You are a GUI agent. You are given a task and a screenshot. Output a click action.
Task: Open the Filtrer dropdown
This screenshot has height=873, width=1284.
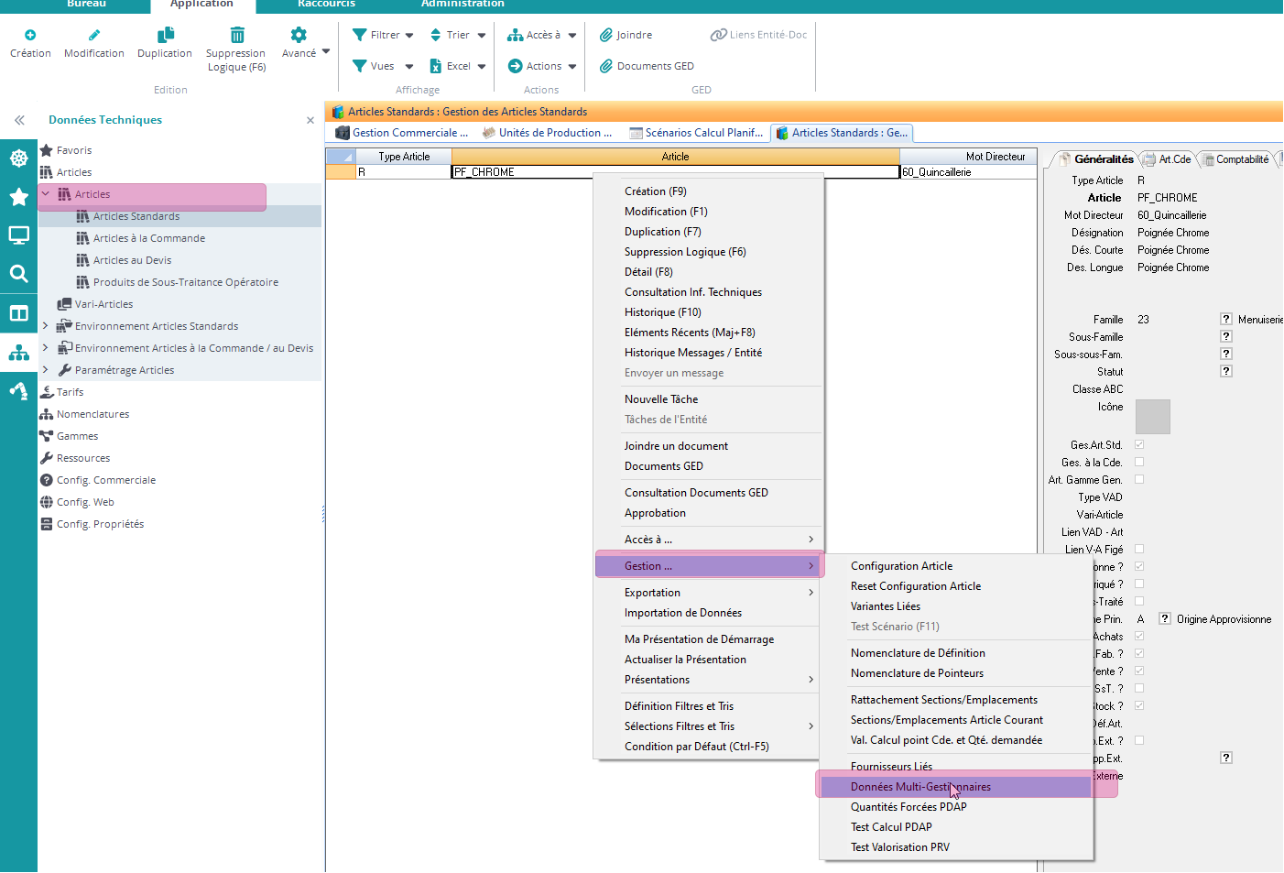click(384, 36)
